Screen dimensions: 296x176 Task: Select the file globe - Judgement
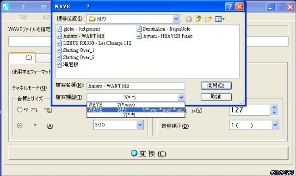[79, 29]
